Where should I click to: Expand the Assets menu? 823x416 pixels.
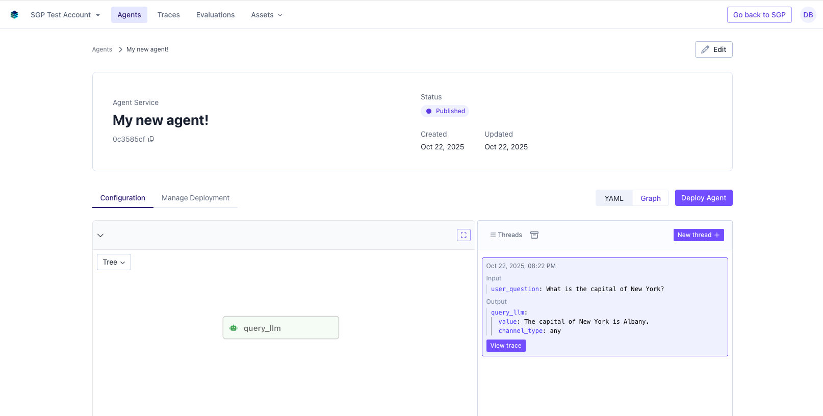coord(267,15)
